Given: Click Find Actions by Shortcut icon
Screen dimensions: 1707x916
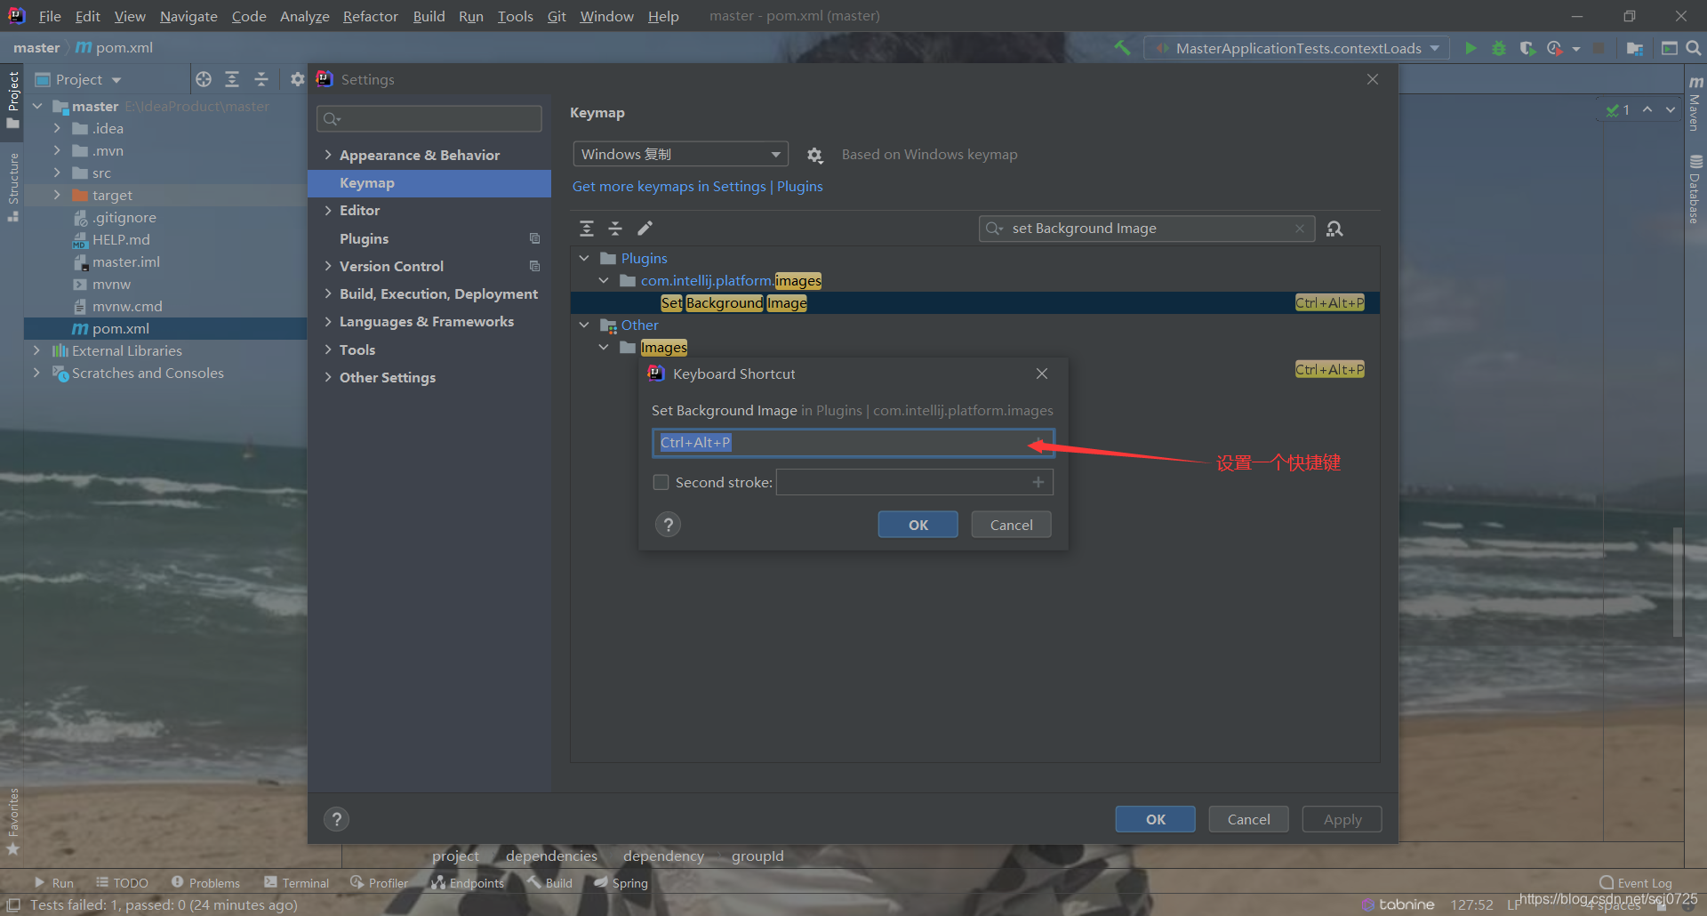Looking at the screenshot, I should [x=1334, y=229].
